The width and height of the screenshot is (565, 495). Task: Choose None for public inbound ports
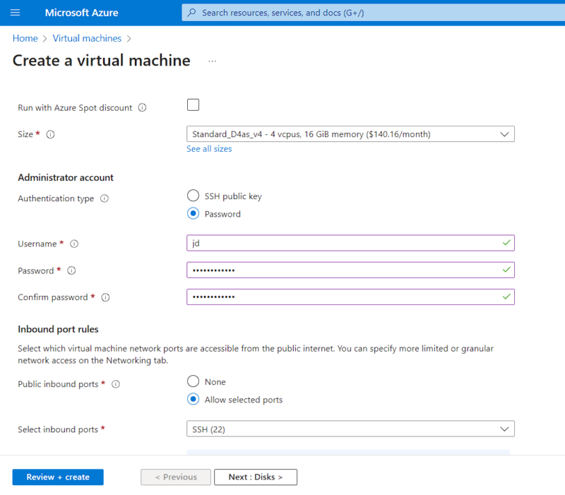tap(191, 381)
